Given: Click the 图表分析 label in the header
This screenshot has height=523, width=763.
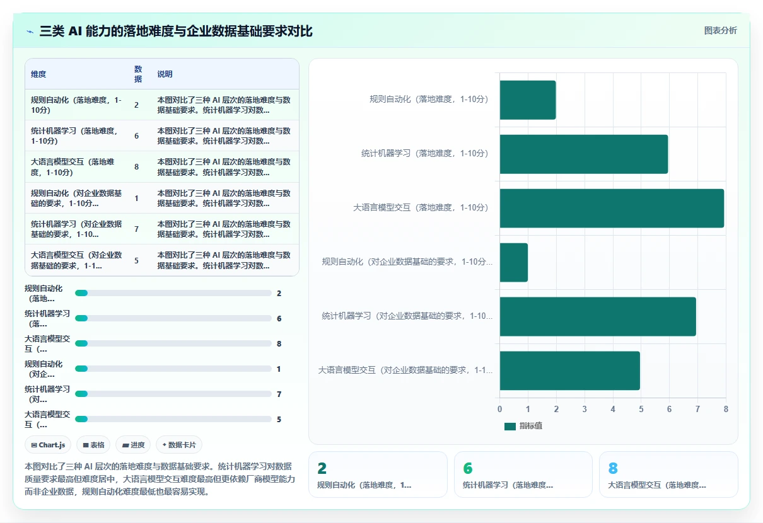Looking at the screenshot, I should click(x=720, y=30).
